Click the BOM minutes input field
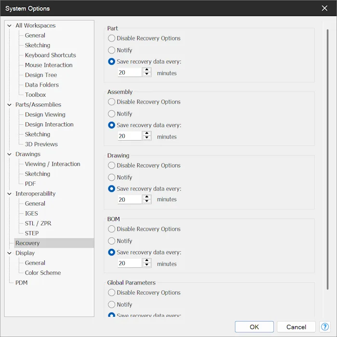Viewport: 337px width, 337px height. [x=130, y=263]
